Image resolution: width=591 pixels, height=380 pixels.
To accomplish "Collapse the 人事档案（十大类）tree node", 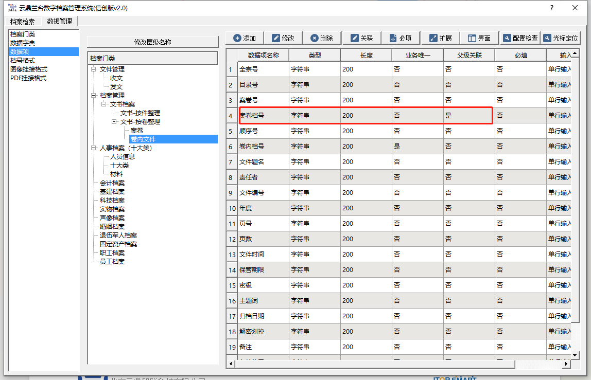I will (93, 148).
